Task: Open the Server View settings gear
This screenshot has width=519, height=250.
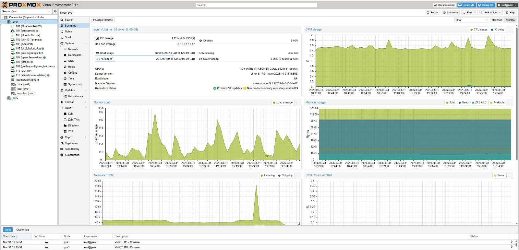Action: pyautogui.click(x=55, y=11)
